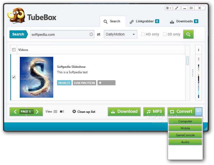
Task: Click the star rating badge
Action: pos(106,83)
